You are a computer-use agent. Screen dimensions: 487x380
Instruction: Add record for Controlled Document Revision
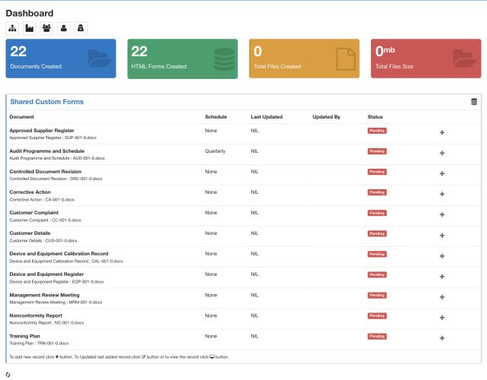point(442,173)
